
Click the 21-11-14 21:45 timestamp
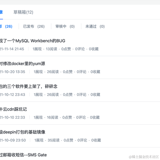click(12, 49)
